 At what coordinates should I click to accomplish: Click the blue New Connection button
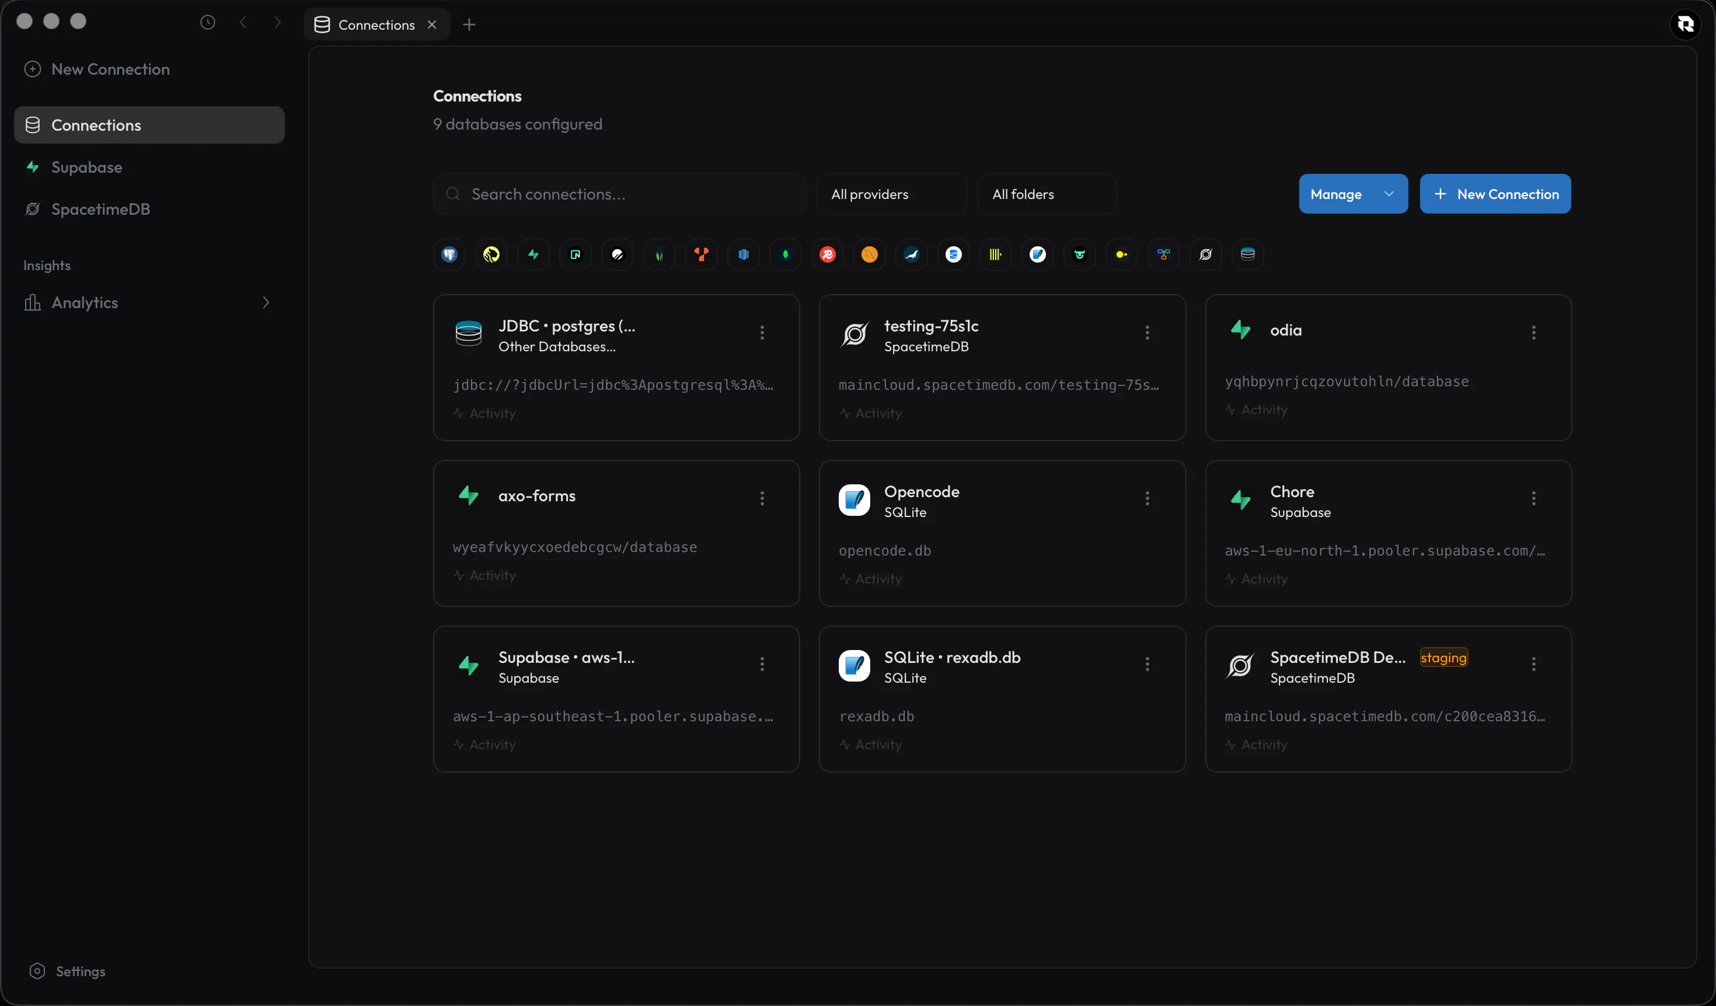tap(1495, 194)
